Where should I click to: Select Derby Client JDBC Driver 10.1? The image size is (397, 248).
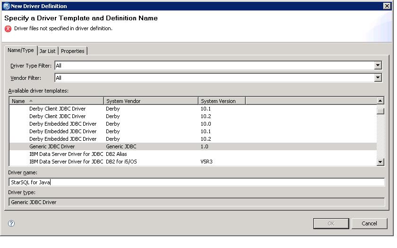tap(57, 109)
